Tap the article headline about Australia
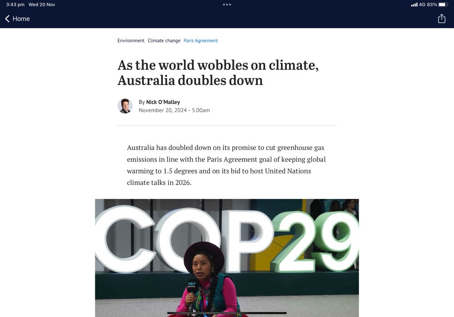Image resolution: width=454 pixels, height=317 pixels. tap(218, 73)
